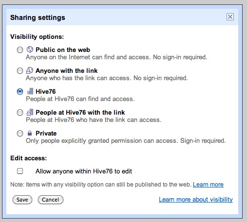Click the Private option label
The height and width of the screenshot is (222, 247).
click(46, 133)
